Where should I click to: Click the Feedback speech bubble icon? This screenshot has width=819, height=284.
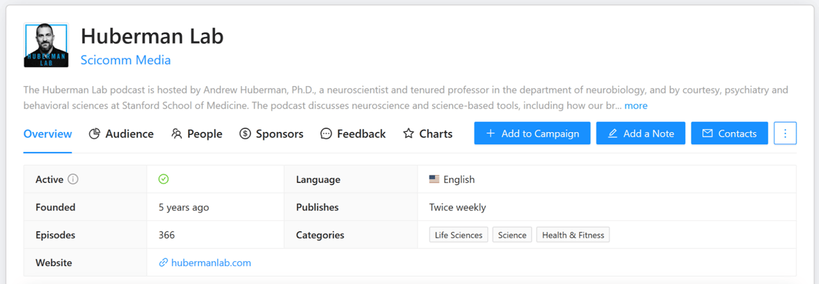pos(326,133)
